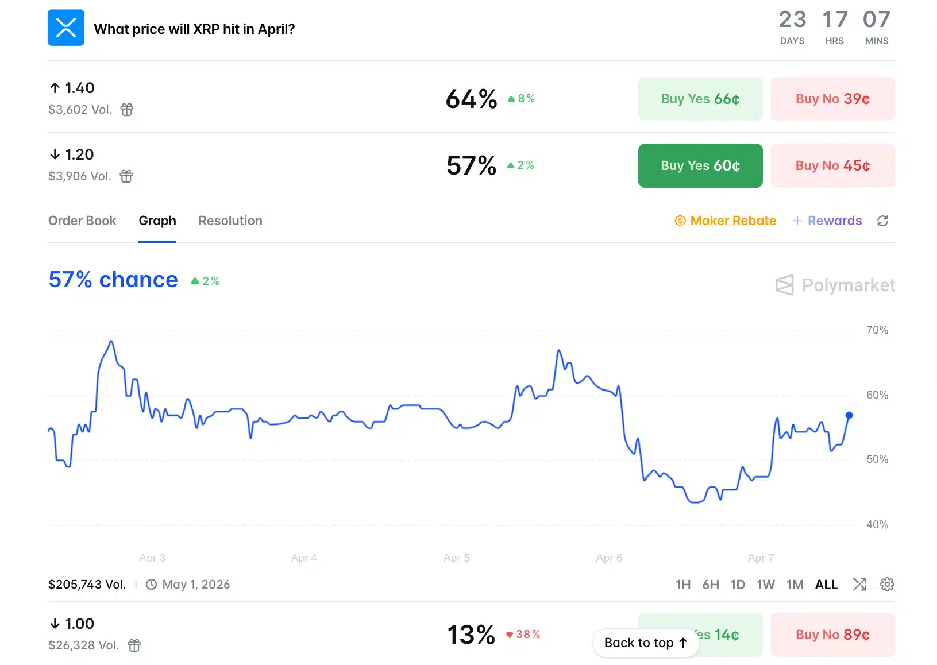Open the Resolution tab

pos(230,221)
